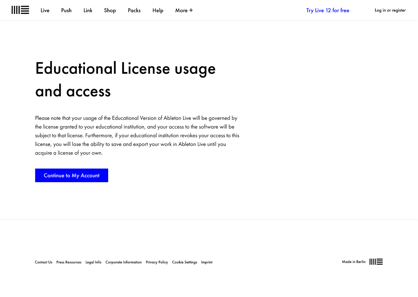This screenshot has height=297, width=418.
Task: Visit the Shop section
Action: 110,10
